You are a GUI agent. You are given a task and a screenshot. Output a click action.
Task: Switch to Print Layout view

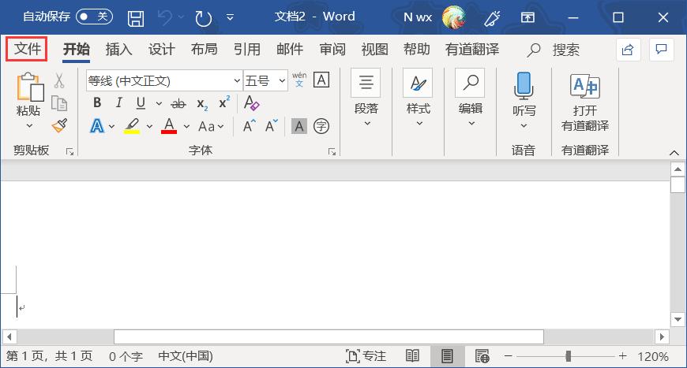(447, 356)
